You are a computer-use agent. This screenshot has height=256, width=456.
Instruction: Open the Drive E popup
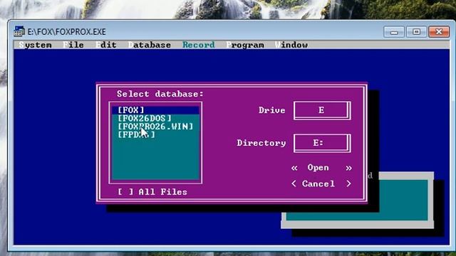[322, 110]
